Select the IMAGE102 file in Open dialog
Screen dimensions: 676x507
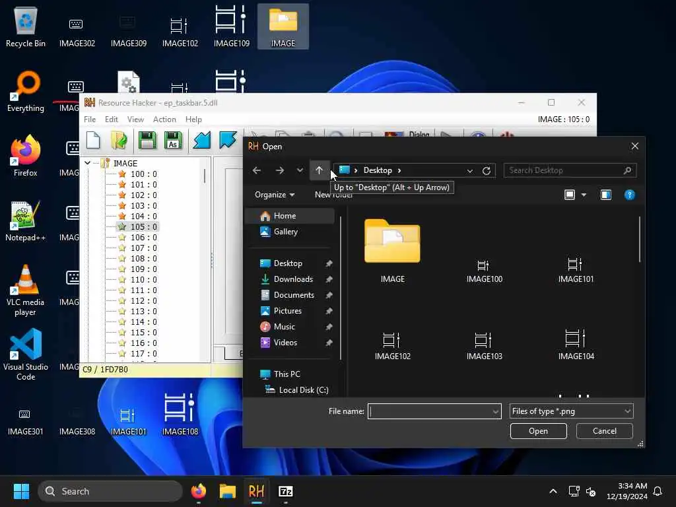[392, 346]
